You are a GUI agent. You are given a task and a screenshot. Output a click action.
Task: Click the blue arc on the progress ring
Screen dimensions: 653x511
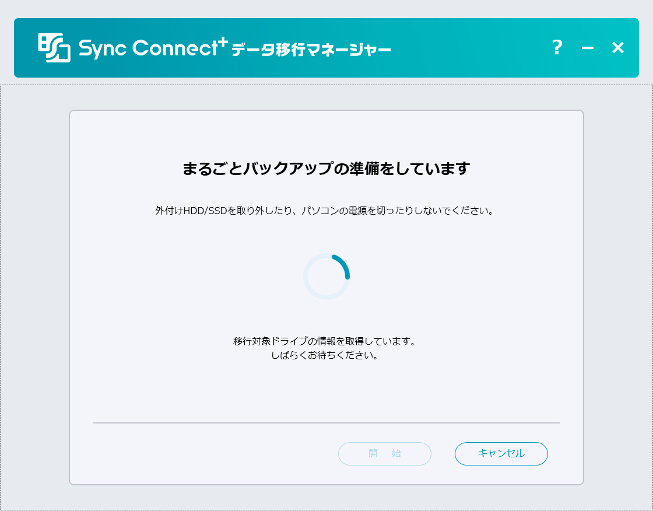[343, 264]
